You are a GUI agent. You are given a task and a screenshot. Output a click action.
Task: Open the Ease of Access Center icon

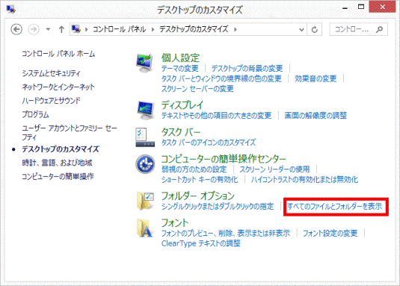click(x=145, y=164)
